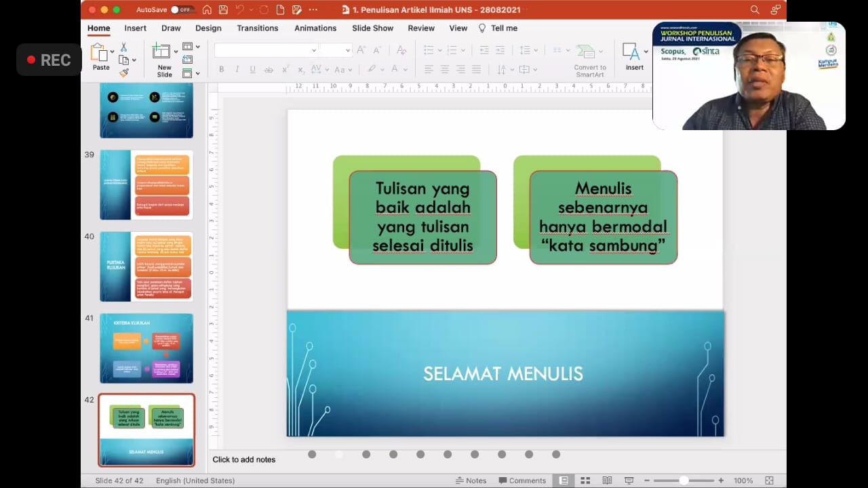Screen dimensions: 868x488
Task: Click the Home icon in title bar
Action: tap(207, 9)
